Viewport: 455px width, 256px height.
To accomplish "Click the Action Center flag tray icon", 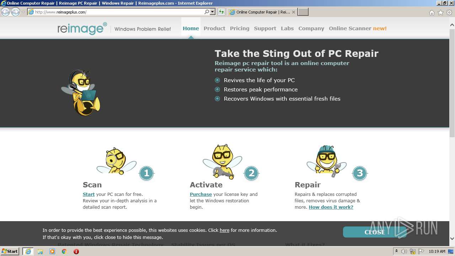I will (x=421, y=251).
